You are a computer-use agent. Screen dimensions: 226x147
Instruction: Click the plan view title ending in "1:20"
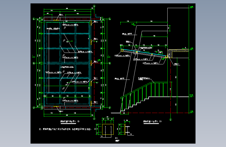point(70,122)
